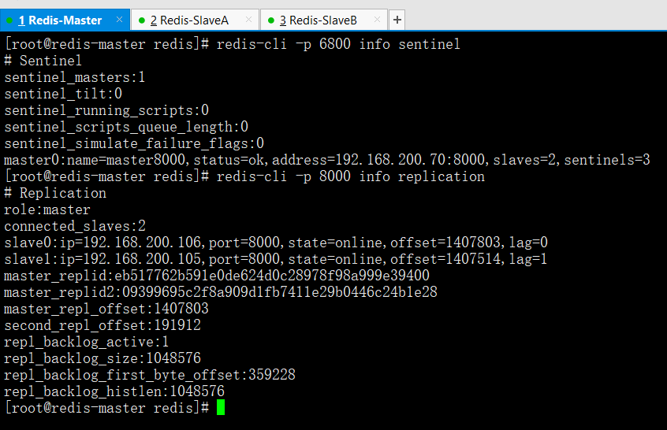Click the green cursor at the last prompt

[220, 407]
